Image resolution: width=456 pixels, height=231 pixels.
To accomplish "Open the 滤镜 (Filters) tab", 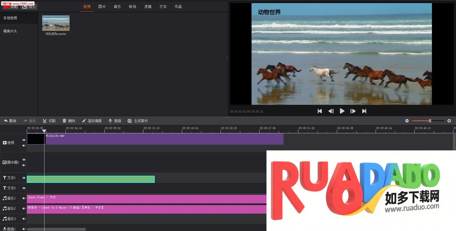I will tap(148, 7).
